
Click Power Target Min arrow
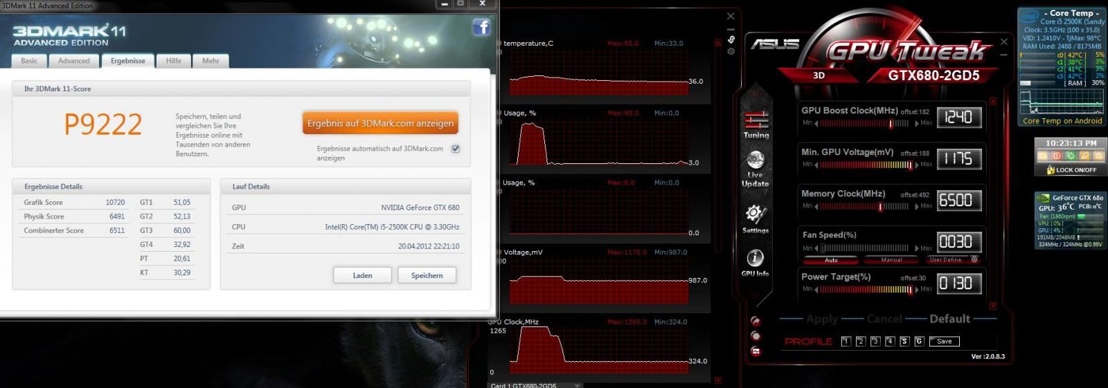(x=816, y=290)
